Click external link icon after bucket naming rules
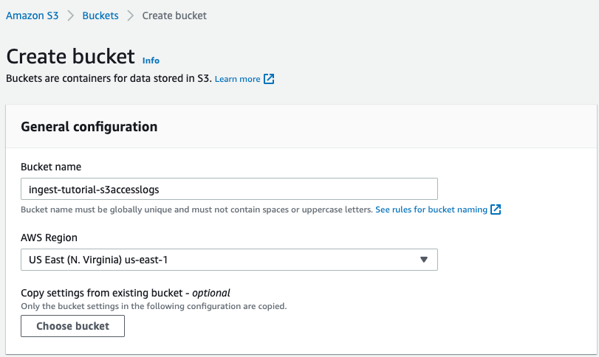The width and height of the screenshot is (599, 357). pyautogui.click(x=496, y=209)
